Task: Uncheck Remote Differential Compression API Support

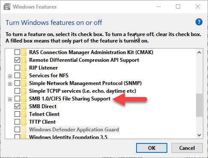Action: point(17,60)
